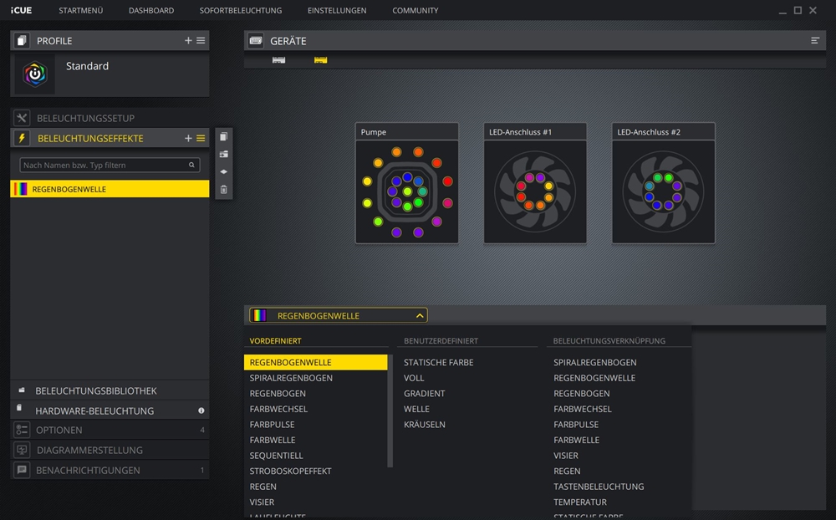Image resolution: width=836 pixels, height=520 pixels.
Task: Open the Community menu
Action: (x=415, y=10)
